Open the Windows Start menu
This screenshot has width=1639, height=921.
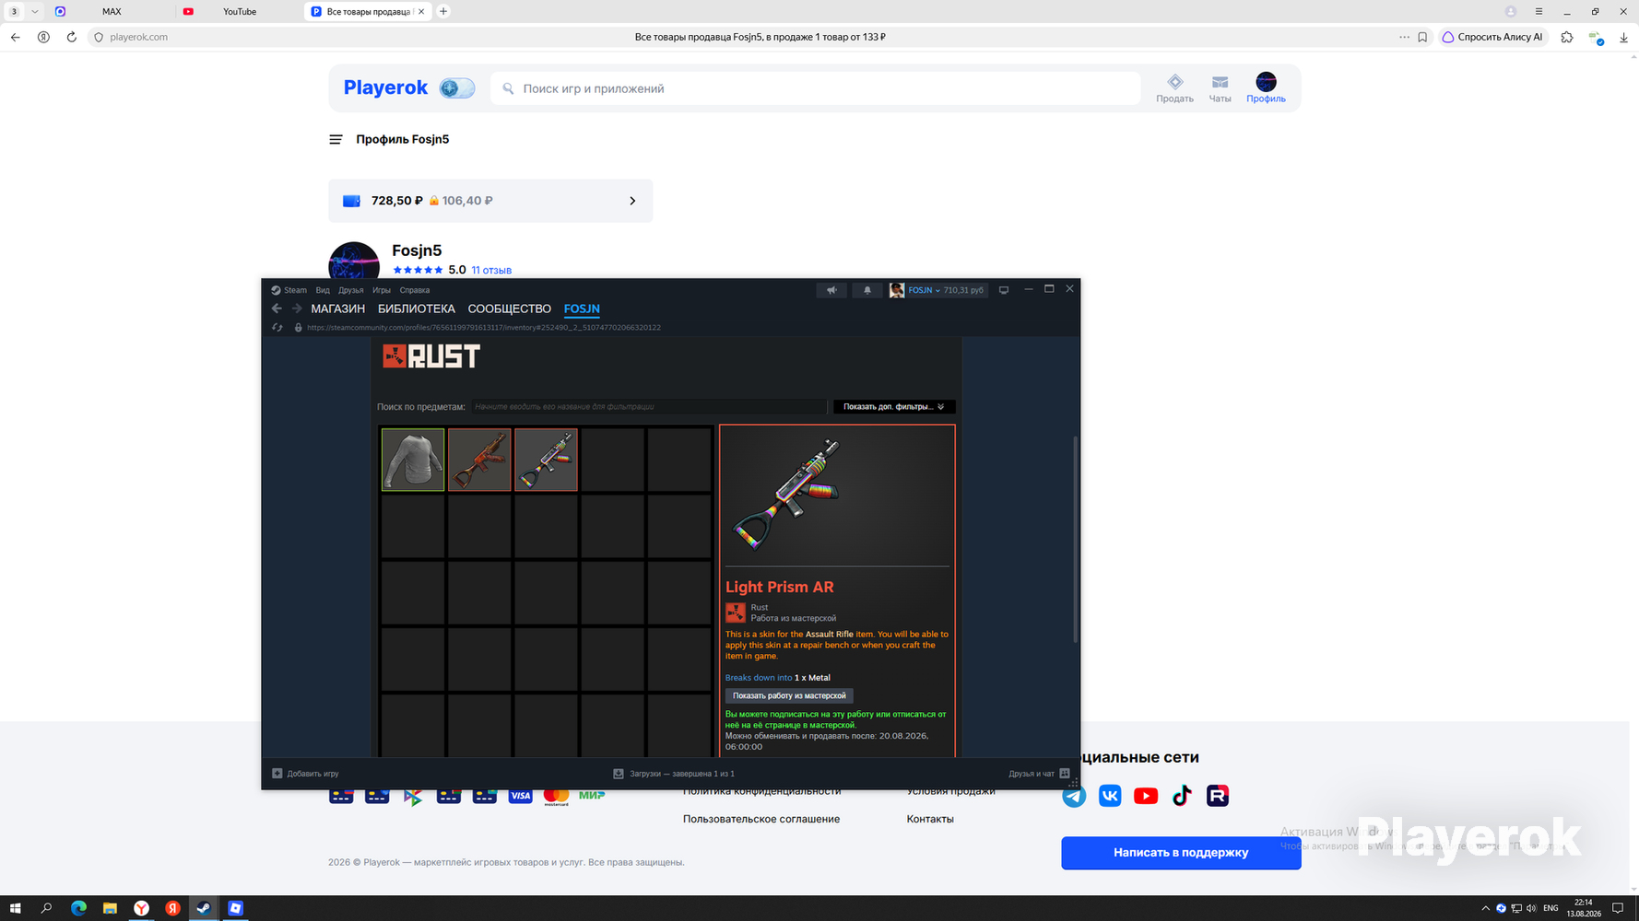point(15,908)
